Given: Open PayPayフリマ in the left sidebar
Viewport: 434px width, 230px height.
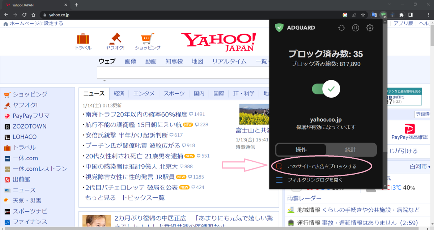Looking at the screenshot, I should pyautogui.click(x=31, y=116).
